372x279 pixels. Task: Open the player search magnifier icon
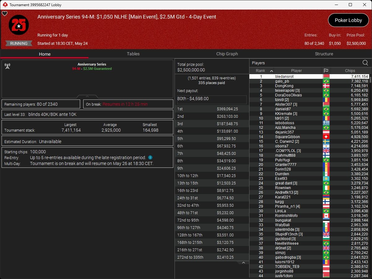pyautogui.click(x=365, y=63)
